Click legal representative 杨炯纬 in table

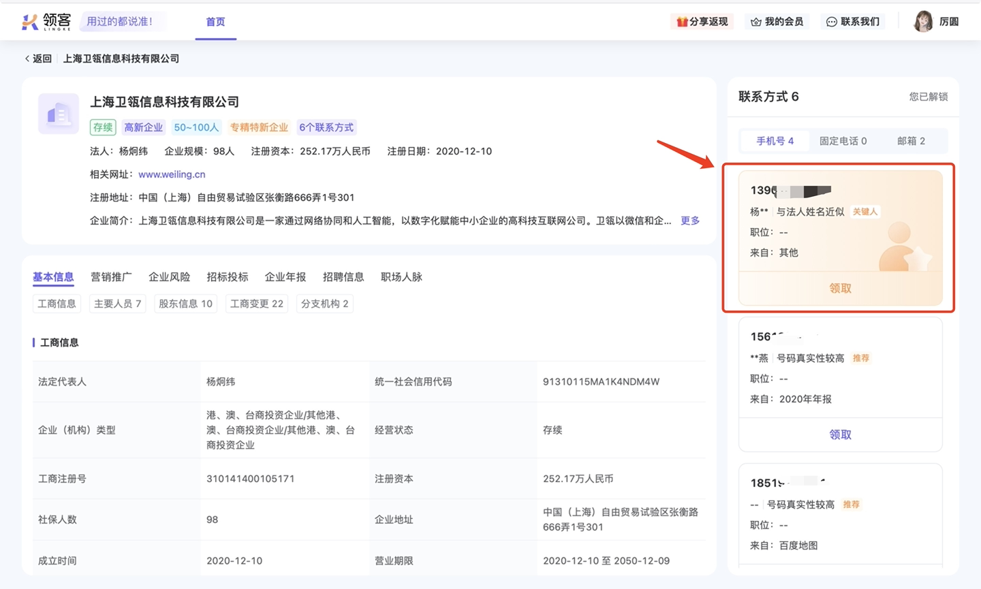(x=221, y=382)
